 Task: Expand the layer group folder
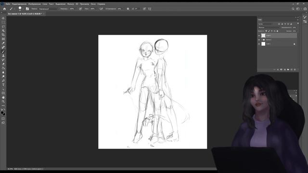(262, 40)
